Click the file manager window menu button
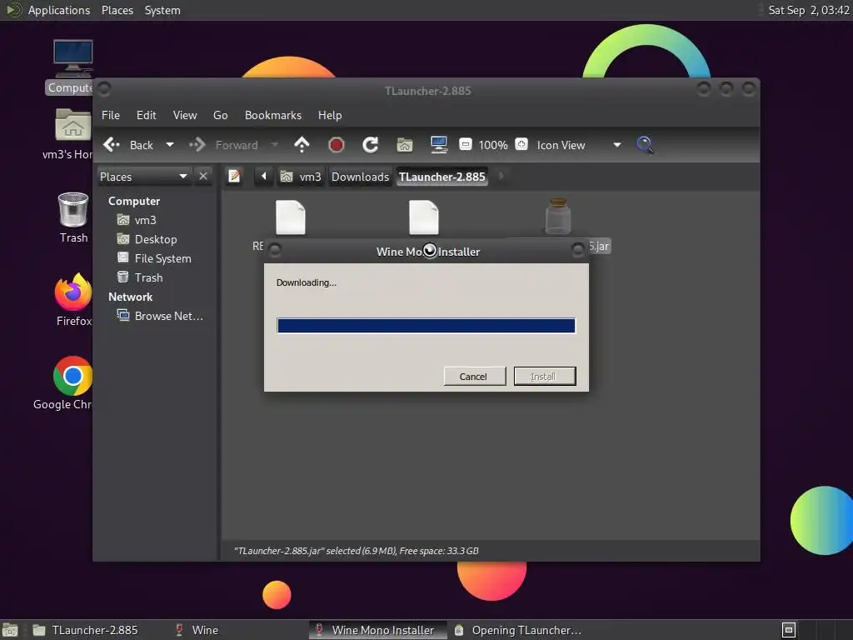The image size is (853, 640). tap(104, 88)
